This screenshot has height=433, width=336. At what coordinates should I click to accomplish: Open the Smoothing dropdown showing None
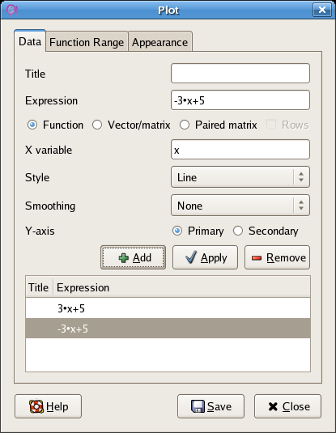pos(240,206)
